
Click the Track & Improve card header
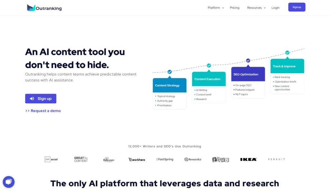287,66
